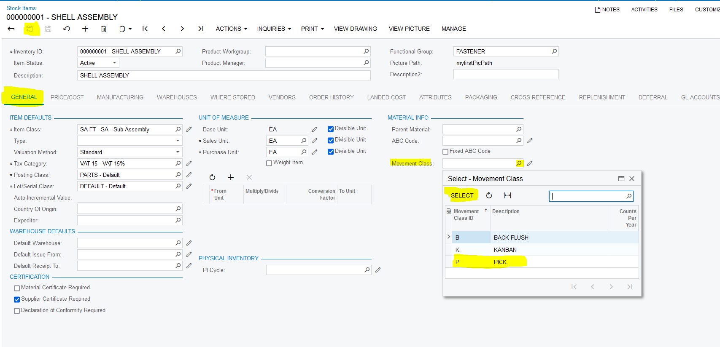
Task: Click the Delete trash can icon
Action: 104,29
